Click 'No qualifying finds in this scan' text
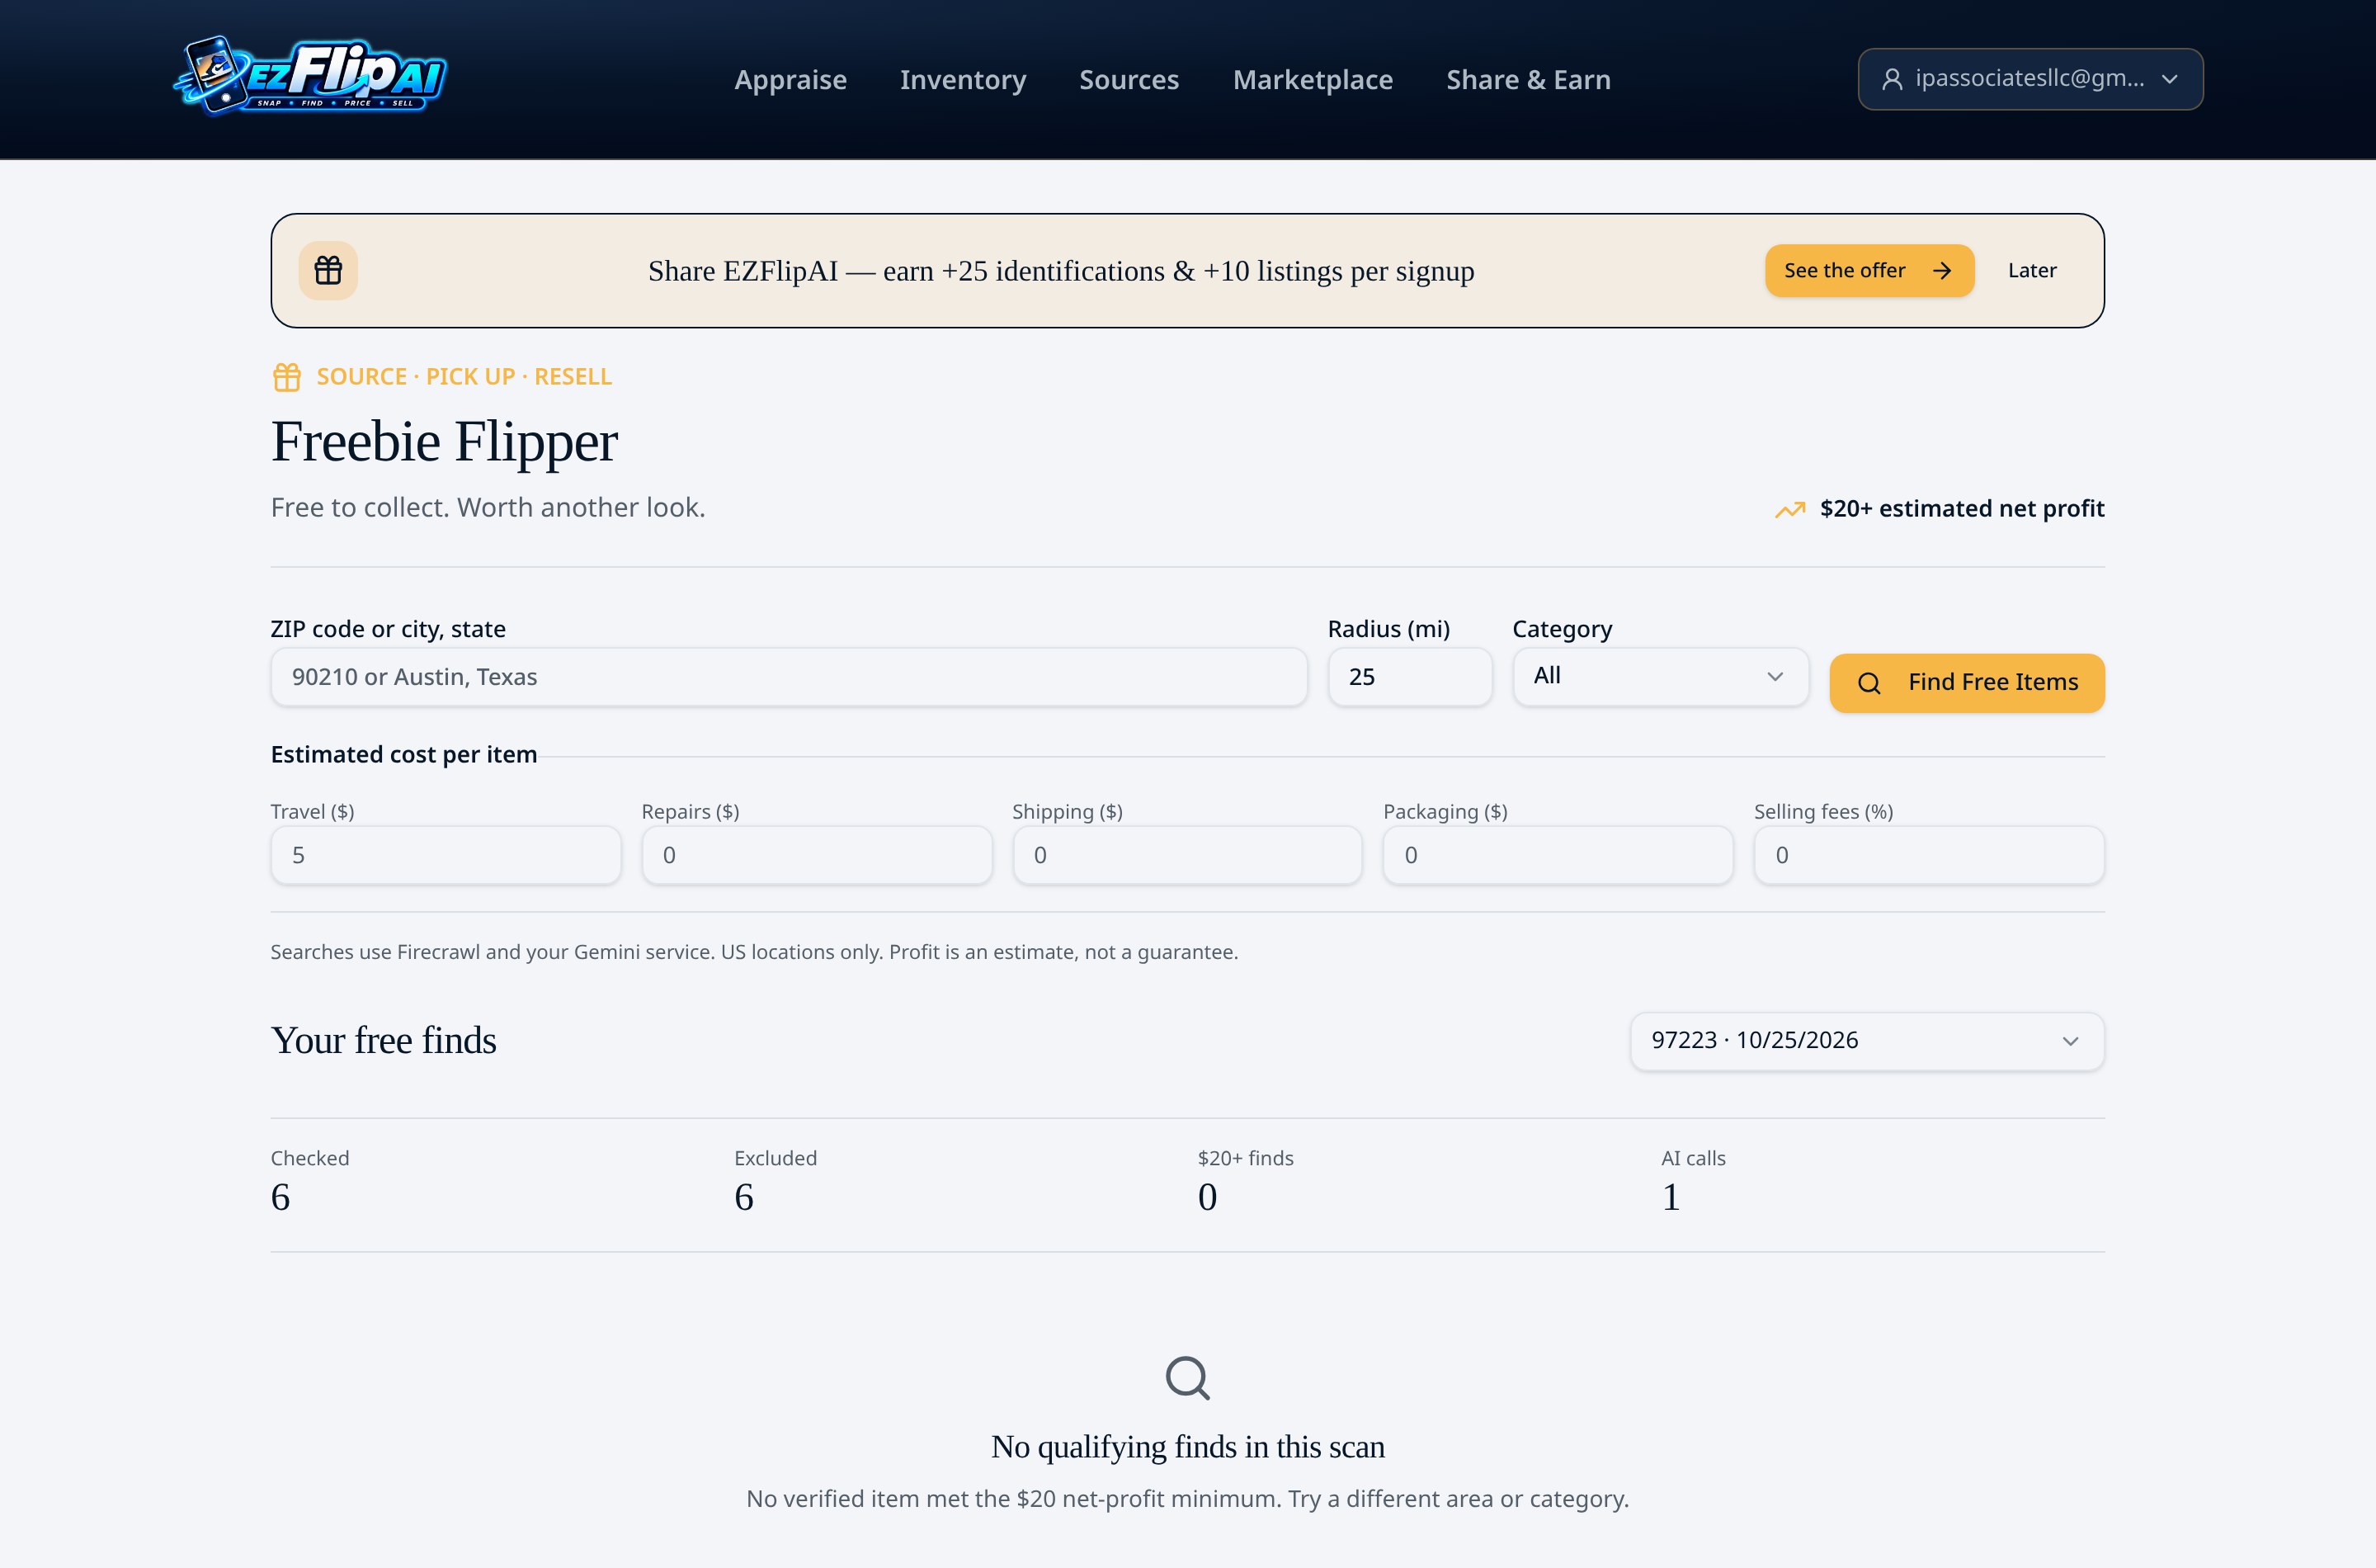The width and height of the screenshot is (2376, 1568). tap(1187, 1447)
